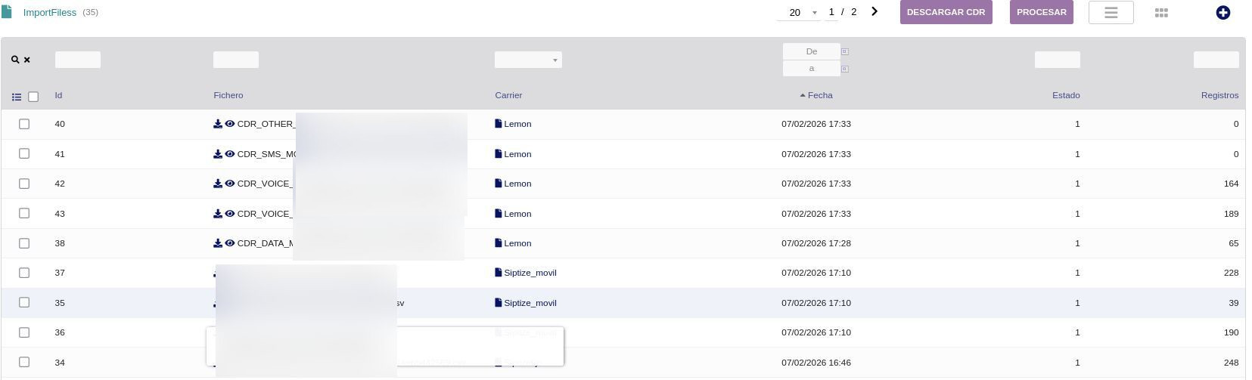Sort by the Fecha column header

pyautogui.click(x=819, y=95)
